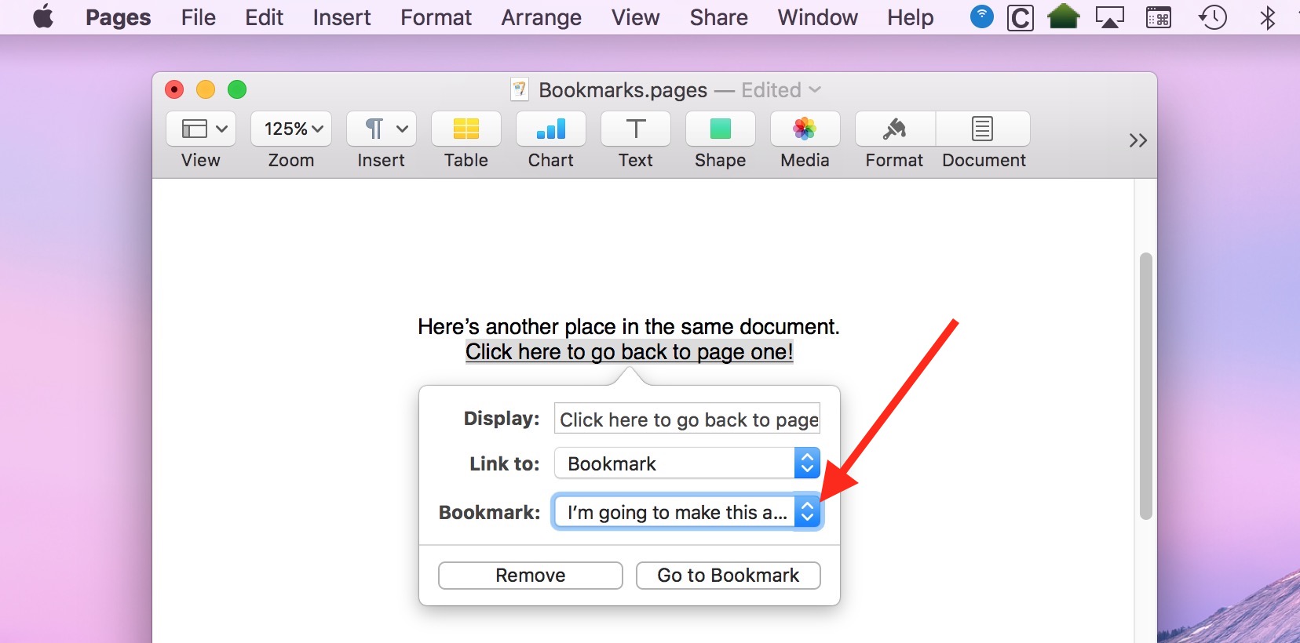Viewport: 1300px width, 643px height.
Task: Click the yellow minimize window button
Action: tap(206, 89)
